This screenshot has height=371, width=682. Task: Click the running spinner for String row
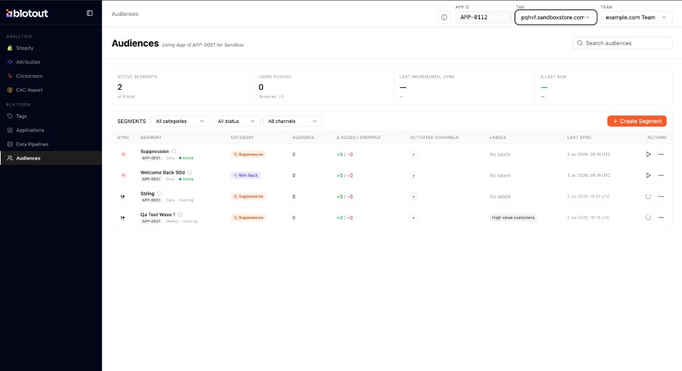[x=648, y=196]
